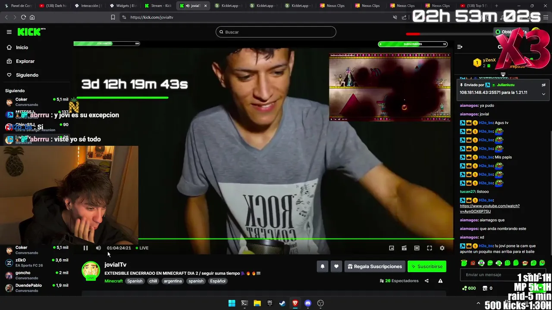Click the green Suscribirse button
The width and height of the screenshot is (552, 310).
pos(427,267)
